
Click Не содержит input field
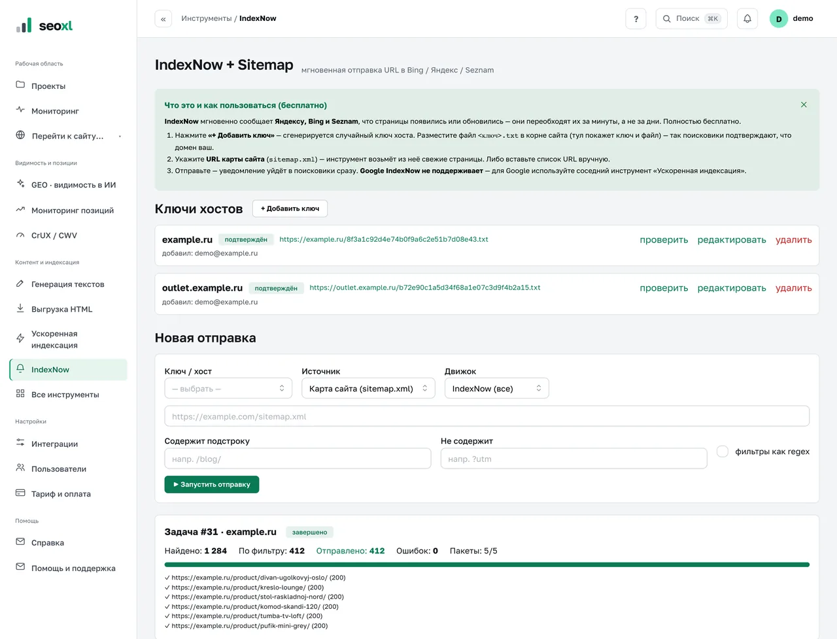click(574, 459)
